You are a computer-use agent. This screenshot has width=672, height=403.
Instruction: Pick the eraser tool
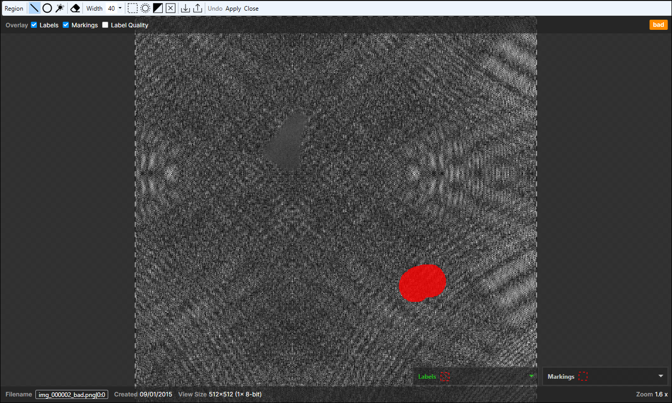75,8
